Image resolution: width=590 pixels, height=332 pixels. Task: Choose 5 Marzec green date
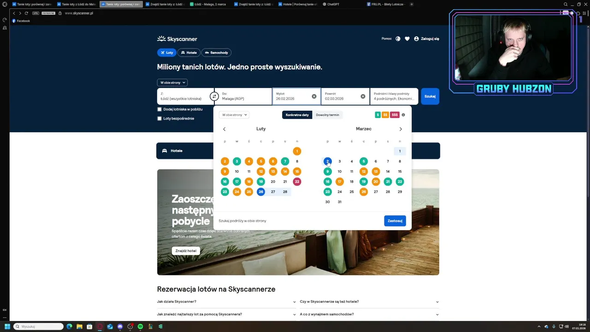364,161
